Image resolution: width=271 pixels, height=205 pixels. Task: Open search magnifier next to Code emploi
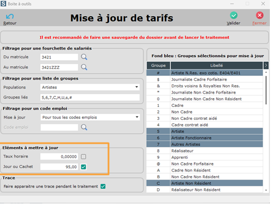click(x=84, y=127)
